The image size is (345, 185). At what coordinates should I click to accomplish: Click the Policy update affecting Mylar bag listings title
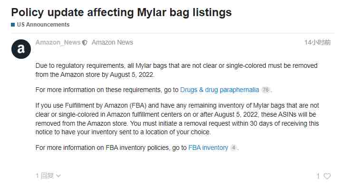click(122, 12)
